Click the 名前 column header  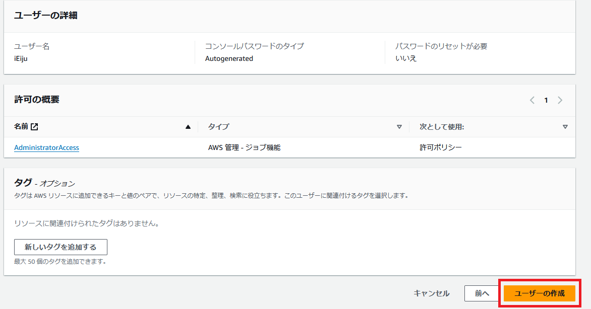[x=21, y=126]
